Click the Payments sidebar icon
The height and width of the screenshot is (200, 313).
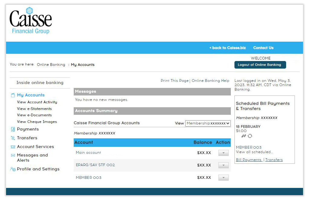click(13, 129)
